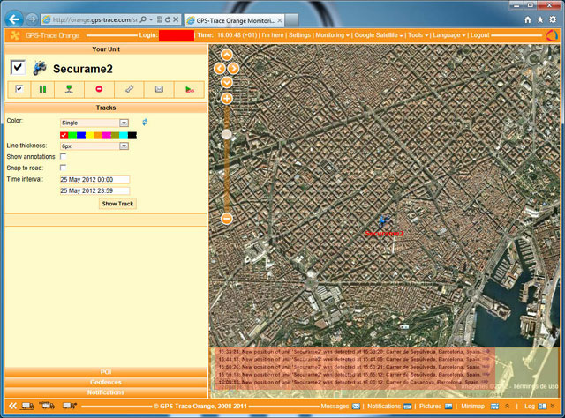This screenshot has height=418, width=565.
Task: Click Logout link
Action: tap(480, 35)
